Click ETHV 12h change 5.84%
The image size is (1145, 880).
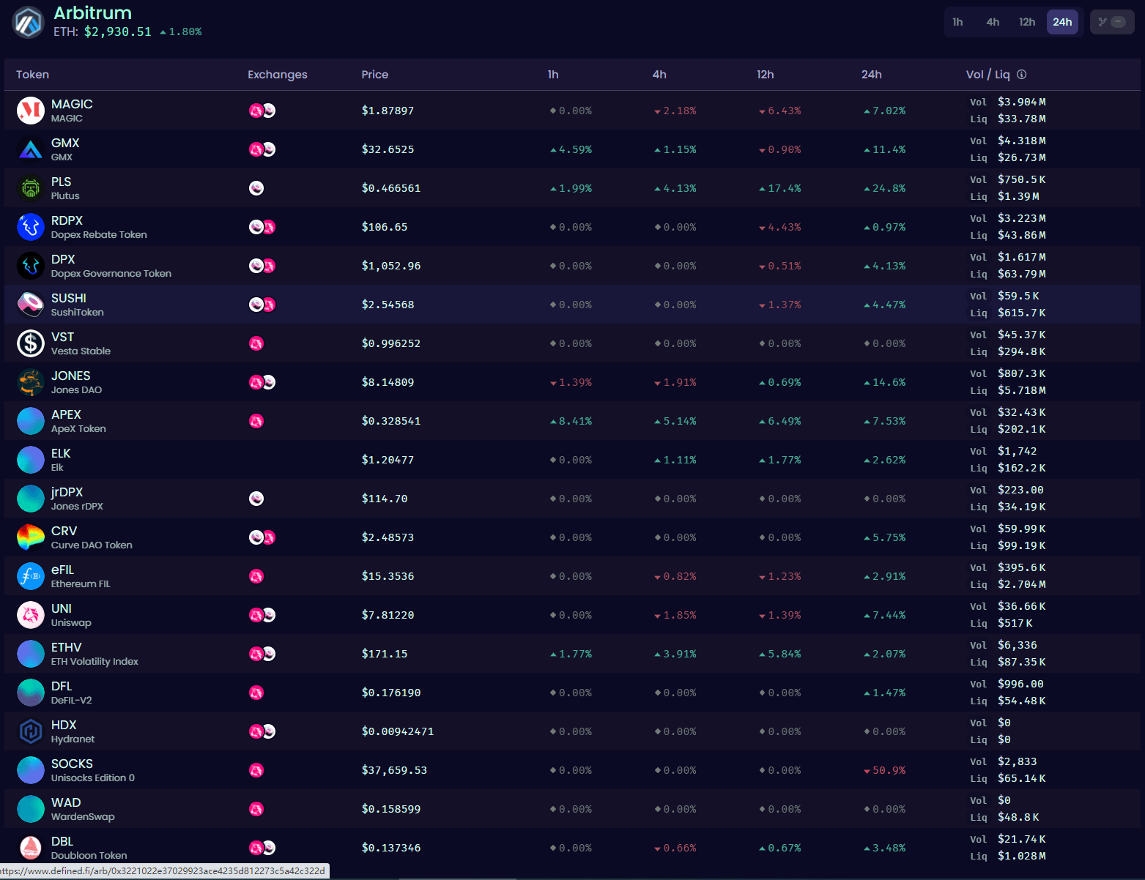point(779,654)
